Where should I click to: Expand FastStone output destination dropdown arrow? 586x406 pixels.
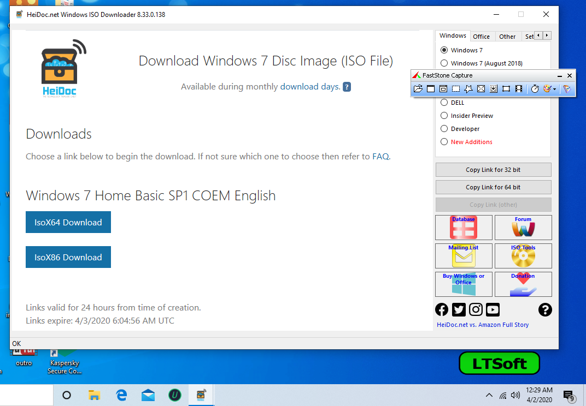tap(555, 89)
